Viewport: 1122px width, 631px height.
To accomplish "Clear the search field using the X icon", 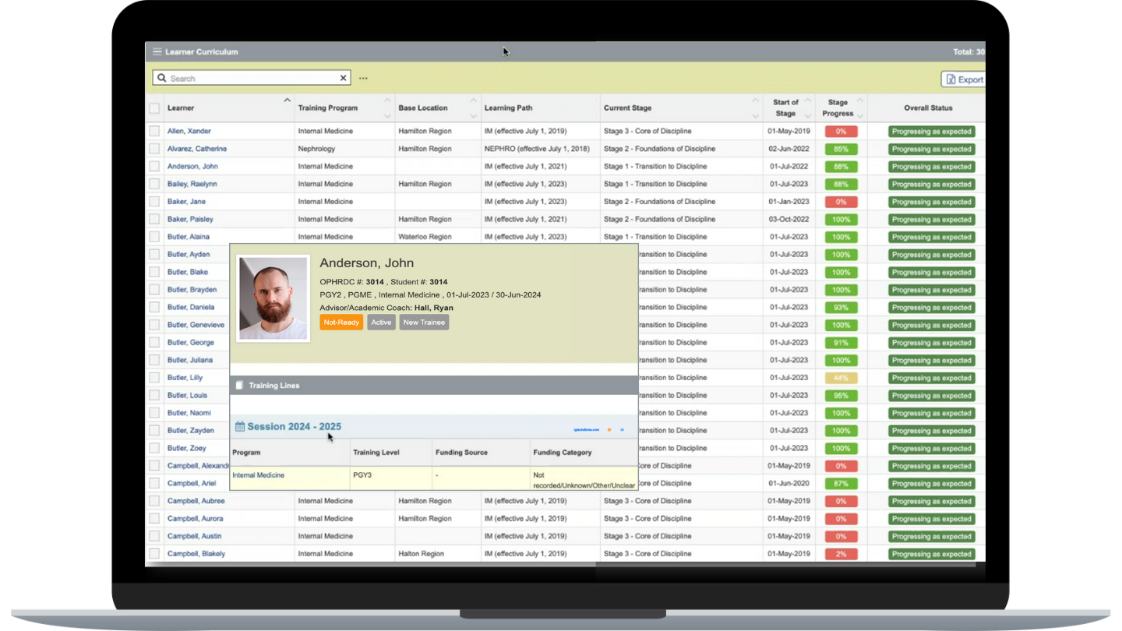I will (343, 78).
